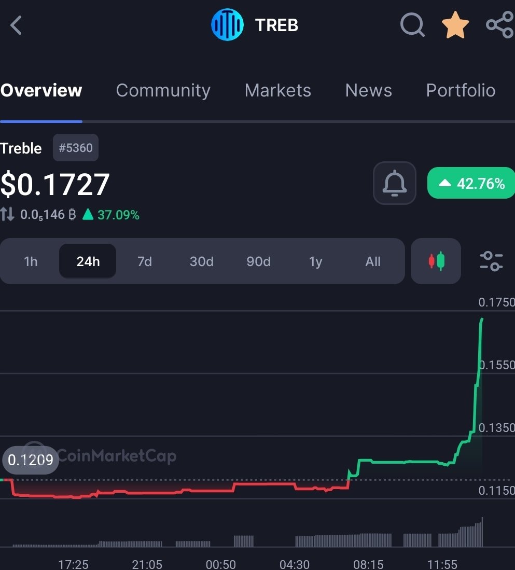Tap the #5360 rank badge
This screenshot has height=570, width=515.
point(76,148)
